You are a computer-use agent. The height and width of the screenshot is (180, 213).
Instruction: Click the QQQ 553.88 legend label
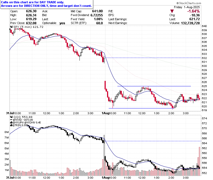[x=23, y=117]
